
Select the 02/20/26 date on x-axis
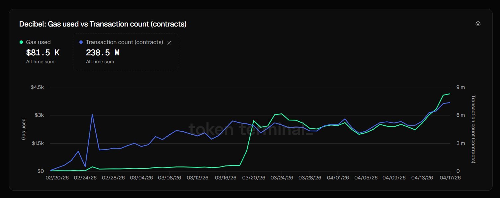pyautogui.click(x=57, y=177)
